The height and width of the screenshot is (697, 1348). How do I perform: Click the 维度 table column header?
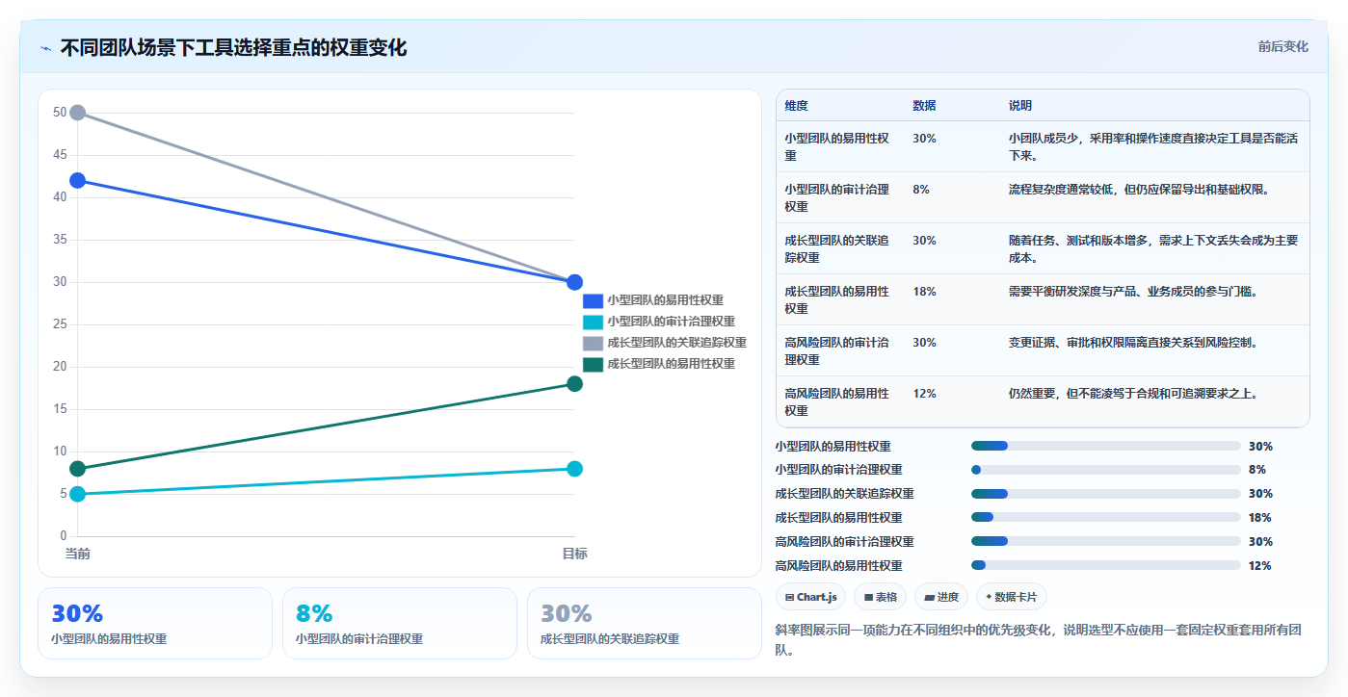796,105
